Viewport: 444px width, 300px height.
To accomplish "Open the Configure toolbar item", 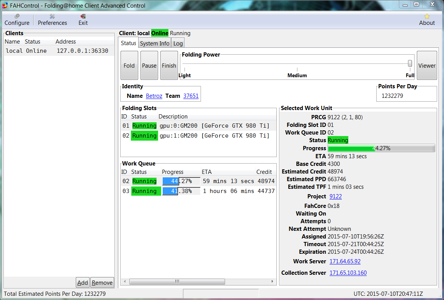I will [x=17, y=20].
